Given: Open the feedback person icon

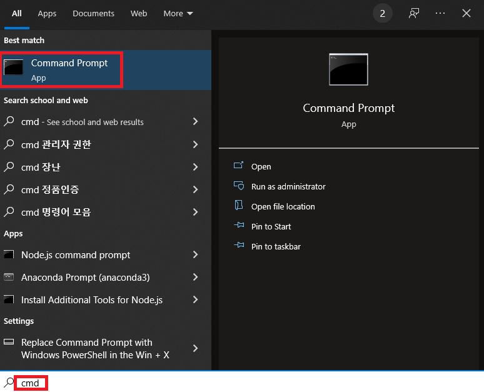Looking at the screenshot, I should [x=413, y=13].
